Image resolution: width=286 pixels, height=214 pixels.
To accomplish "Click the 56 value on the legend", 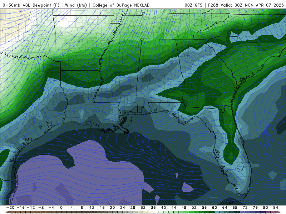I will click(204, 208).
